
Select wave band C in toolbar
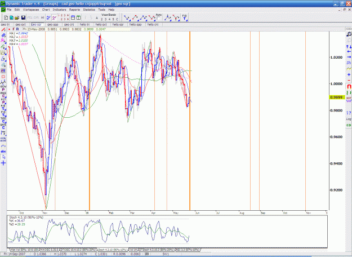tap(117, 19)
